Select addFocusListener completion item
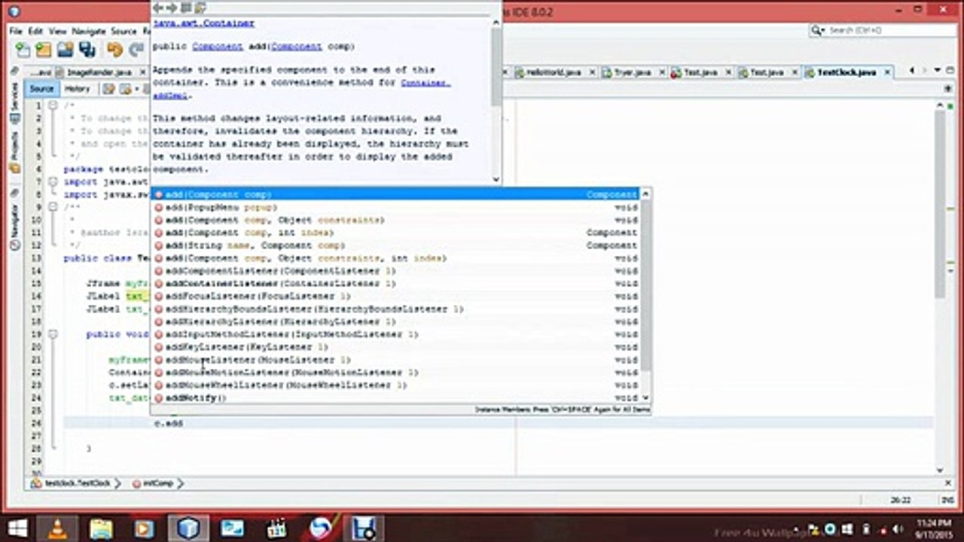Viewport: 964px width, 542px height. tap(396, 296)
